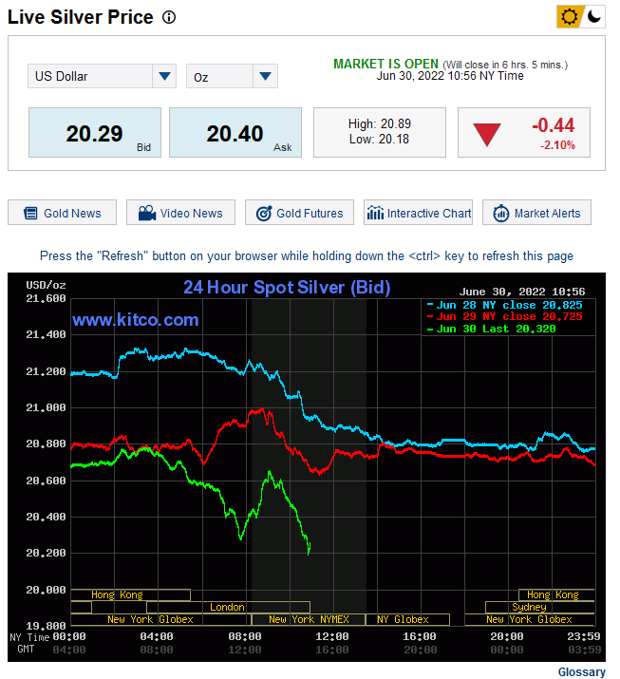Image resolution: width=620 pixels, height=679 pixels.
Task: Click the target icon on Gold Futures
Action: tap(264, 213)
